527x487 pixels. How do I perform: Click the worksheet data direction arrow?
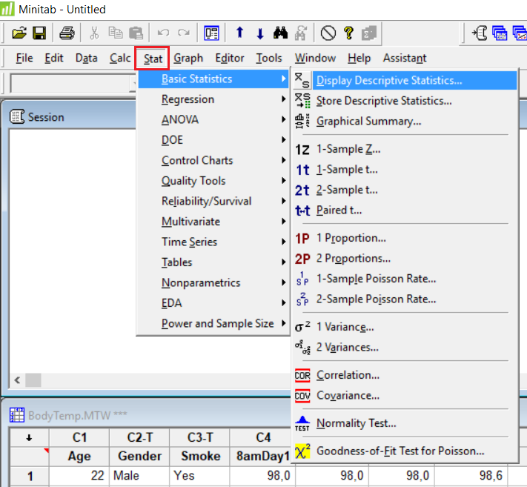pyautogui.click(x=29, y=437)
